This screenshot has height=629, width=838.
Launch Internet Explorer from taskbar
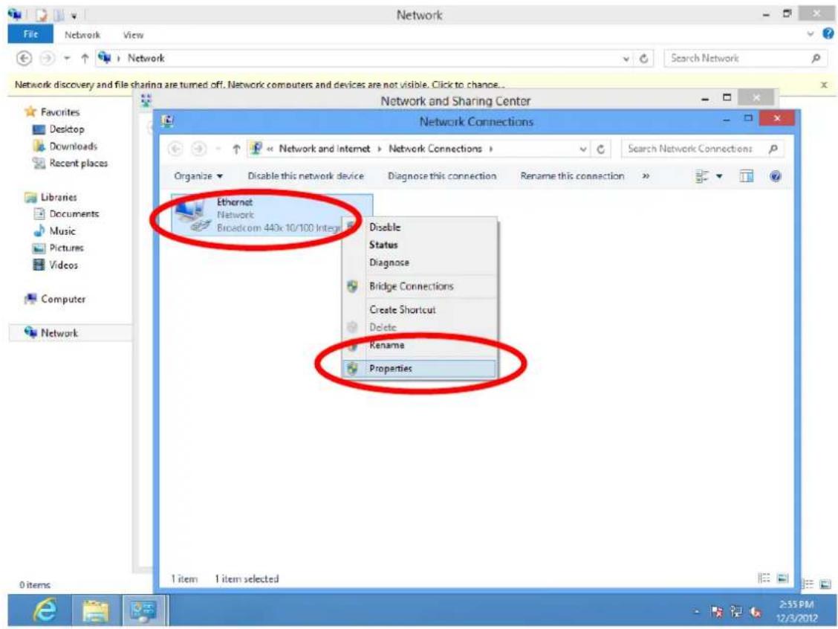(45, 610)
